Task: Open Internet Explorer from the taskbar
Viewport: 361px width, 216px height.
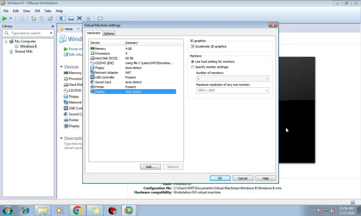Action: click(25, 210)
